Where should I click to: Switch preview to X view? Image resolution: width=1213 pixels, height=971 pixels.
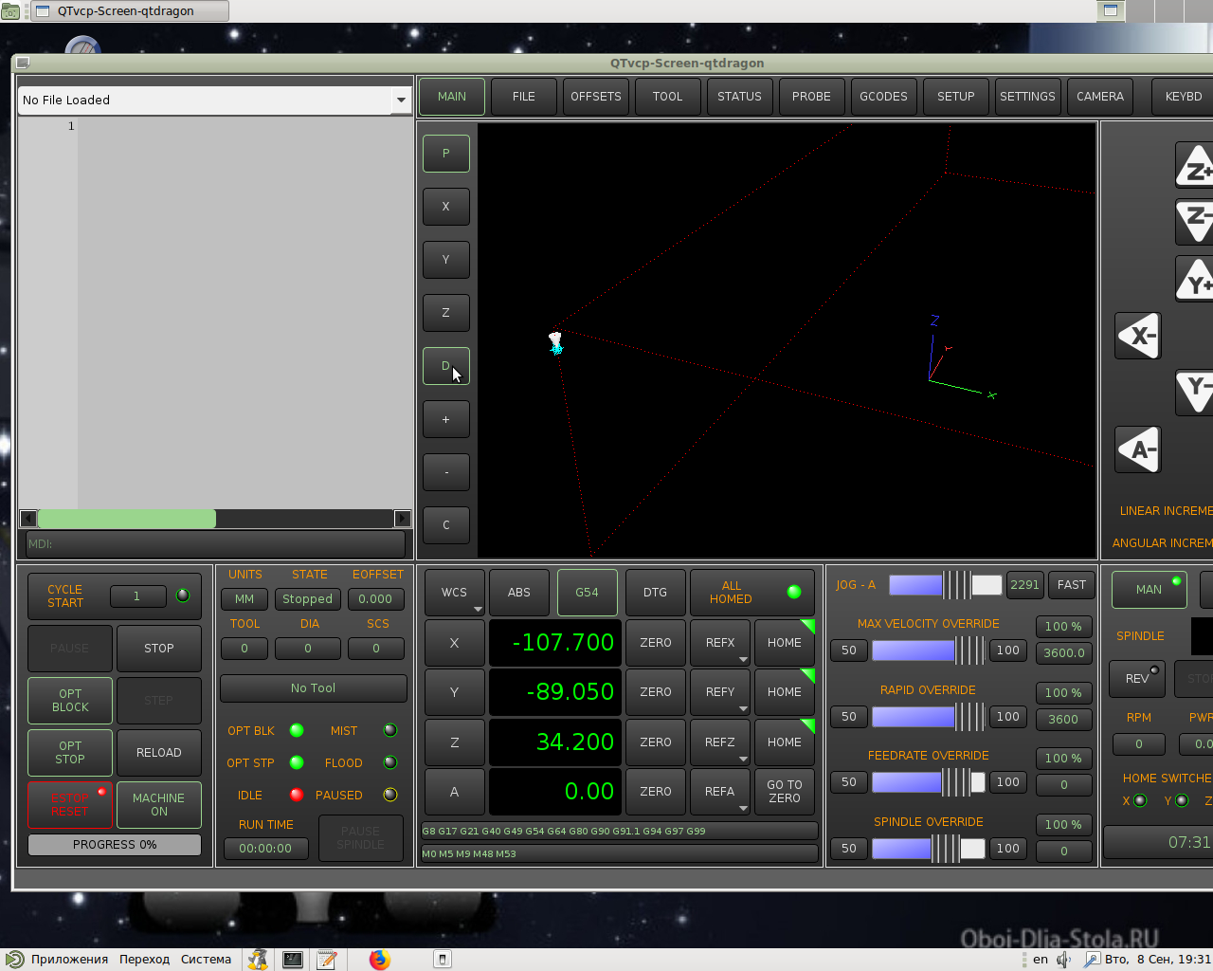tap(446, 206)
